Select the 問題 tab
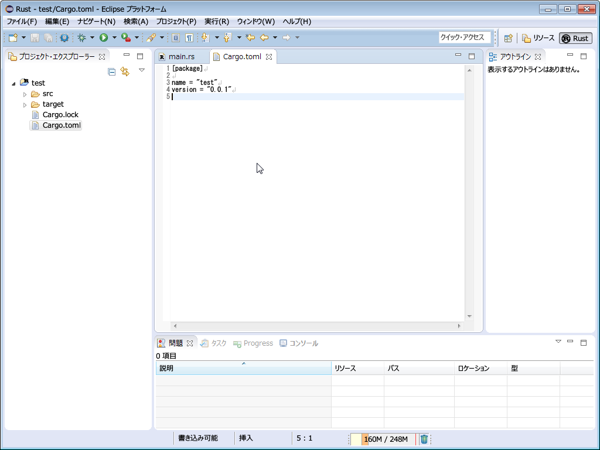This screenshot has height=450, width=600. coord(176,343)
